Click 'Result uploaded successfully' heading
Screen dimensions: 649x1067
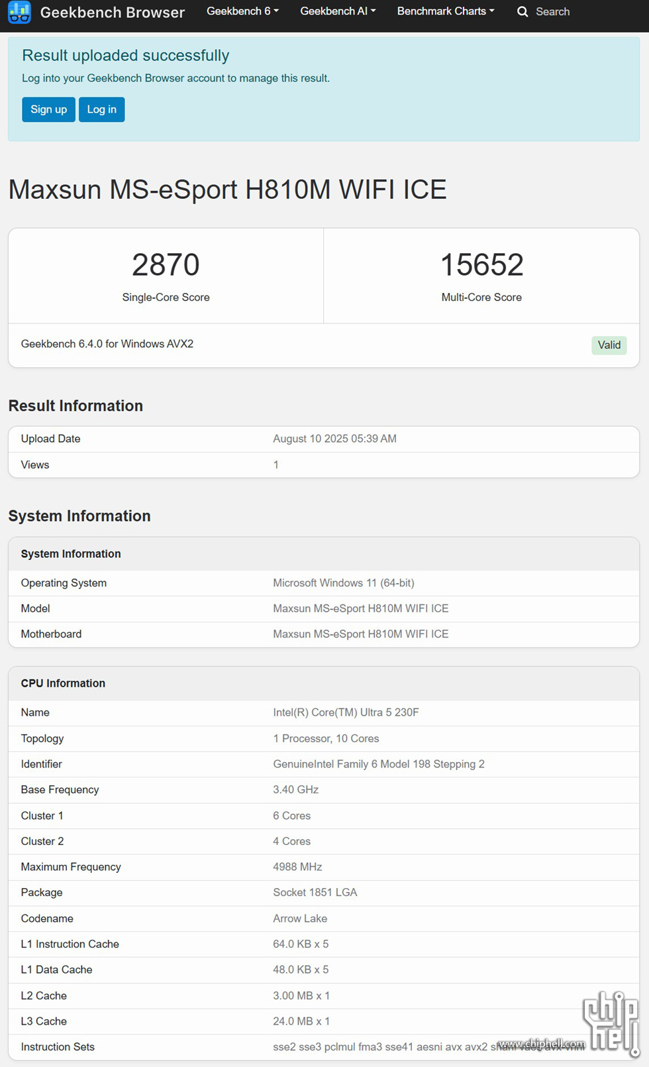click(x=126, y=56)
